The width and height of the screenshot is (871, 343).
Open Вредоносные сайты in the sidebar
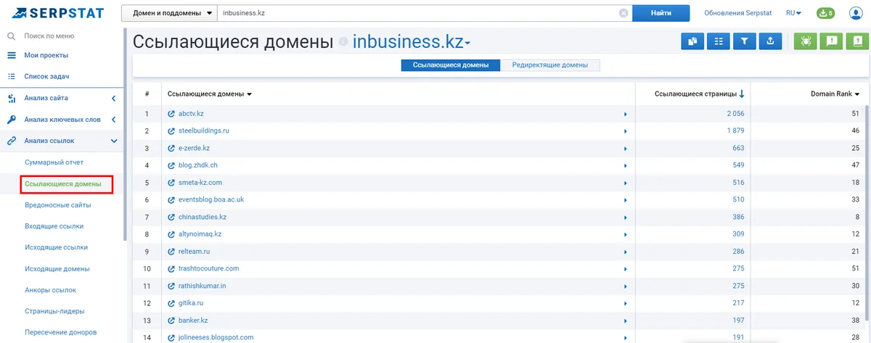[58, 205]
